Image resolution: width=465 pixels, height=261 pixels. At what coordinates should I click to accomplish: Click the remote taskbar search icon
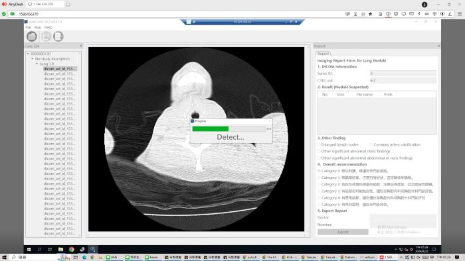39,249
